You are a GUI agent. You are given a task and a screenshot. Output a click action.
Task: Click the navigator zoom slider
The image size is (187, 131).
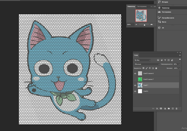coord(145,24)
